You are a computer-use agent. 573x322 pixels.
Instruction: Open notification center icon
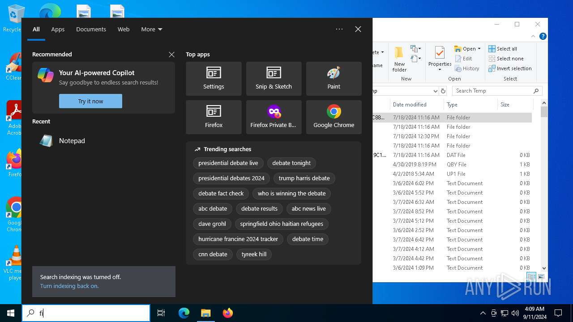pos(558,313)
